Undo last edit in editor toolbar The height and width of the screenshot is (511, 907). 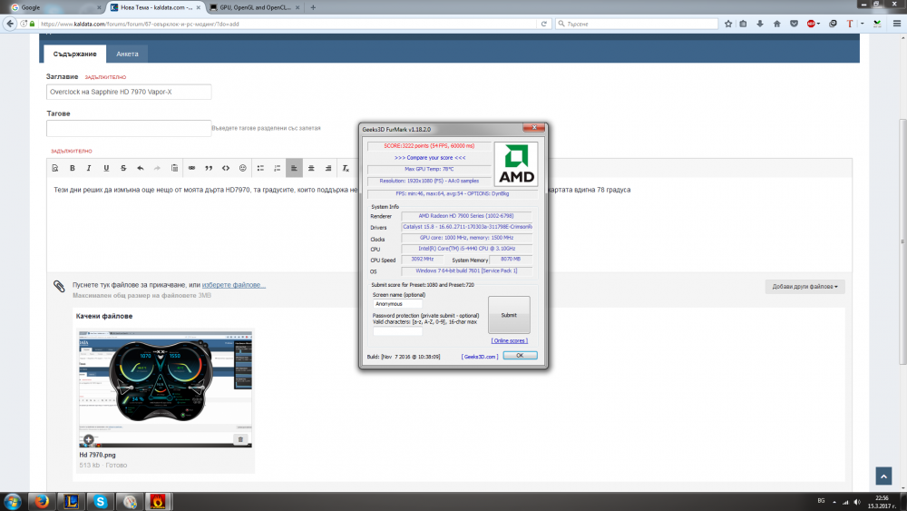140,169
